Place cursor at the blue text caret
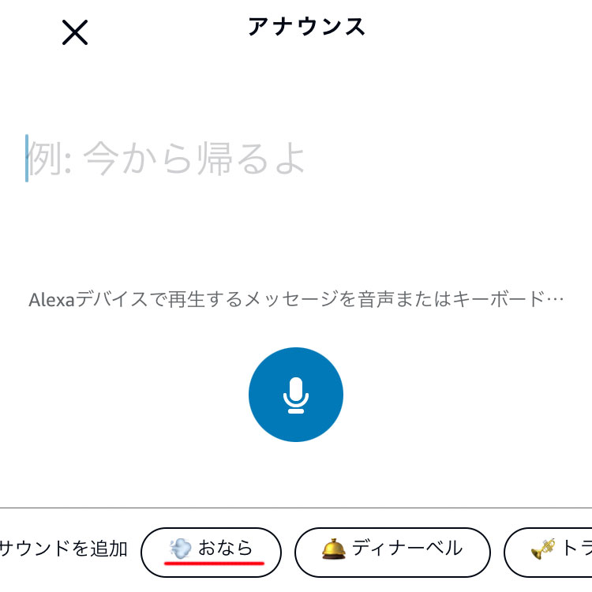592x592 pixels. point(27,158)
